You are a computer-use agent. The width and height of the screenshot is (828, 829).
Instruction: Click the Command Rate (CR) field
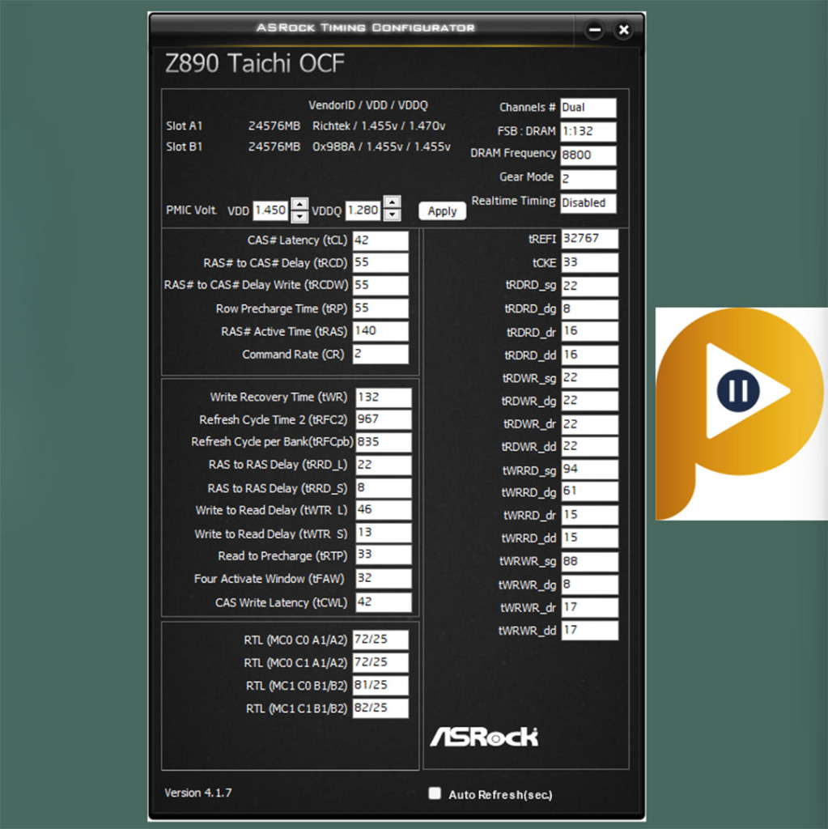pyautogui.click(x=380, y=355)
